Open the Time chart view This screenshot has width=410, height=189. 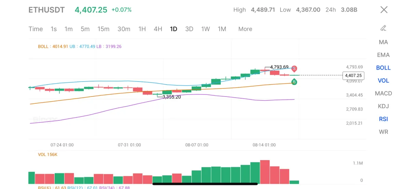[36, 29]
